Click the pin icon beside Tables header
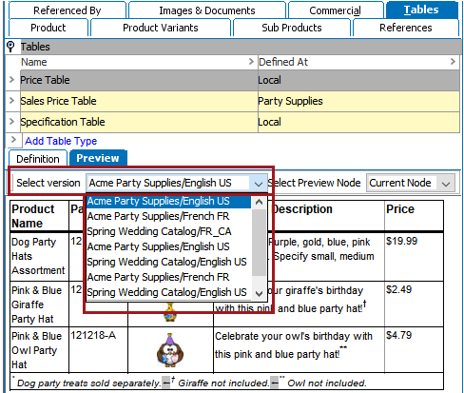Screen dimensions: 464x393 coord(10,47)
